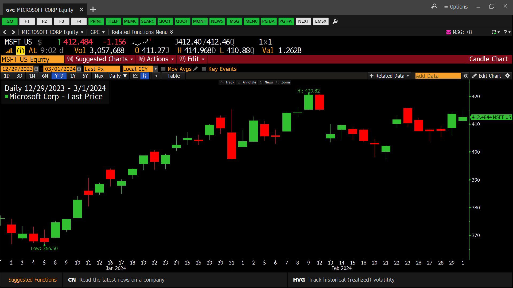The width and height of the screenshot is (513, 288).
Task: Open the Daily periodicity dropdown
Action: pos(118,76)
